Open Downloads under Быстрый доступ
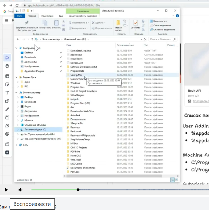This screenshot has height=210, width=209. (30, 57)
